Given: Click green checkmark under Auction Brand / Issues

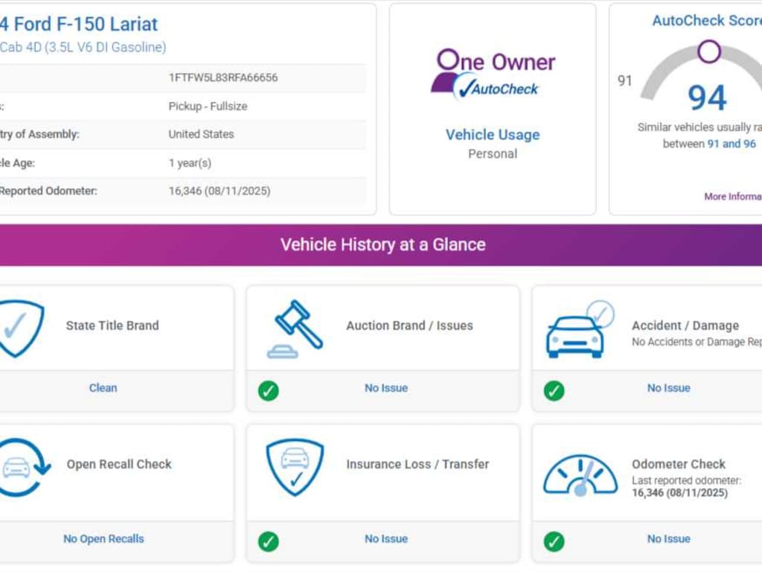Looking at the screenshot, I should 269,390.
